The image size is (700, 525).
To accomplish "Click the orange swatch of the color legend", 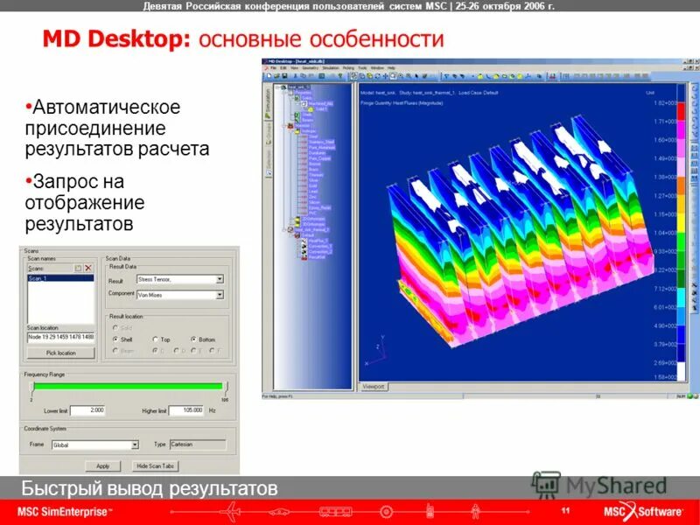I will coord(682,185).
